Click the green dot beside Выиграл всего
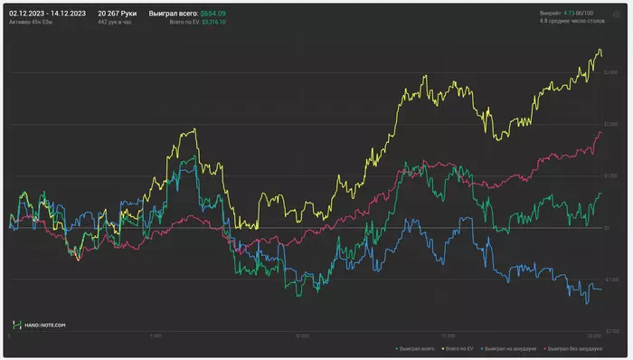Screen dimensions: 633x360 coord(397,349)
